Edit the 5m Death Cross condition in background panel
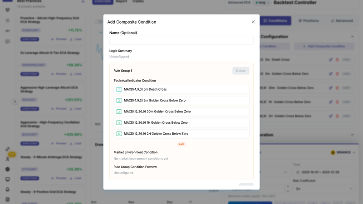 (331, 60)
